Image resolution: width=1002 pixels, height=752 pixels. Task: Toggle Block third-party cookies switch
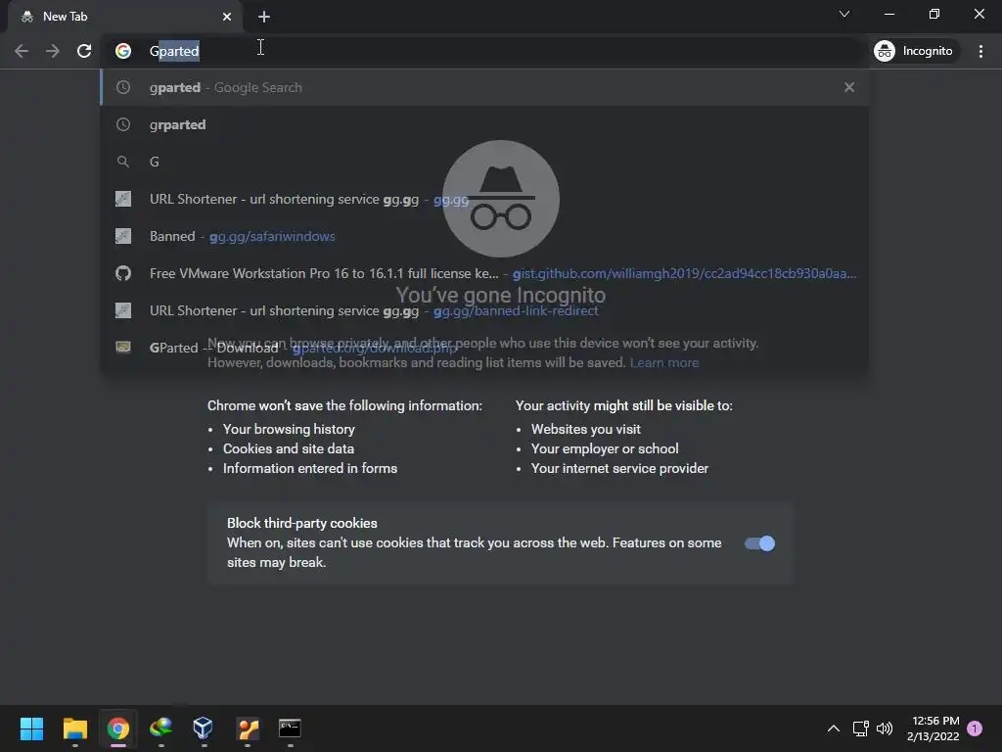tap(759, 543)
